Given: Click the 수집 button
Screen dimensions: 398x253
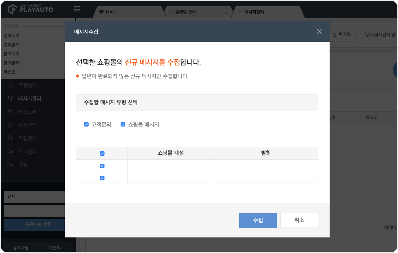Looking at the screenshot, I should point(258,220).
